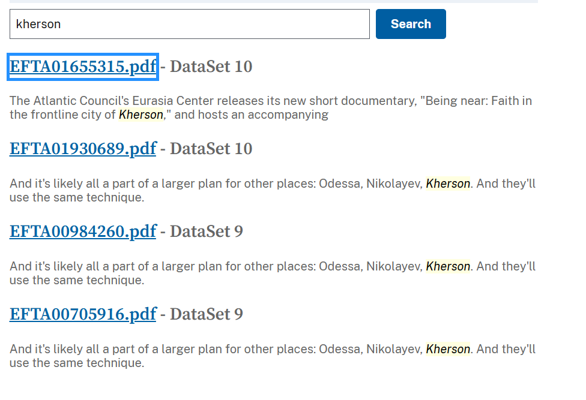The height and width of the screenshot is (400, 586).
Task: Open the EFTA01930689.pdf result link
Action: [x=83, y=149]
